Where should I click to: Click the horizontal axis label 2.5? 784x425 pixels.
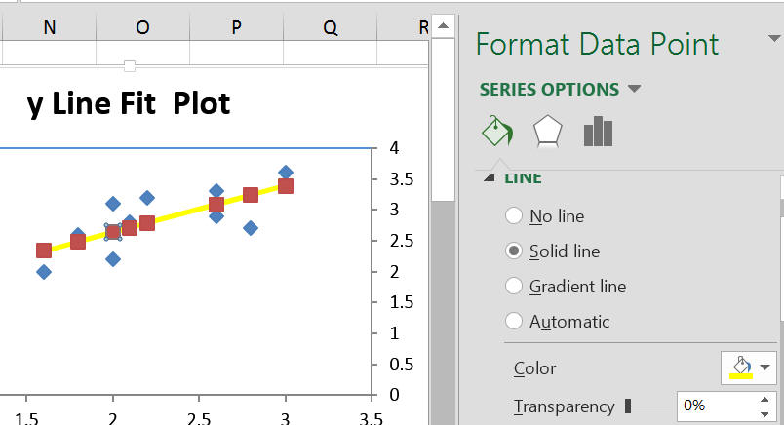[199, 418]
